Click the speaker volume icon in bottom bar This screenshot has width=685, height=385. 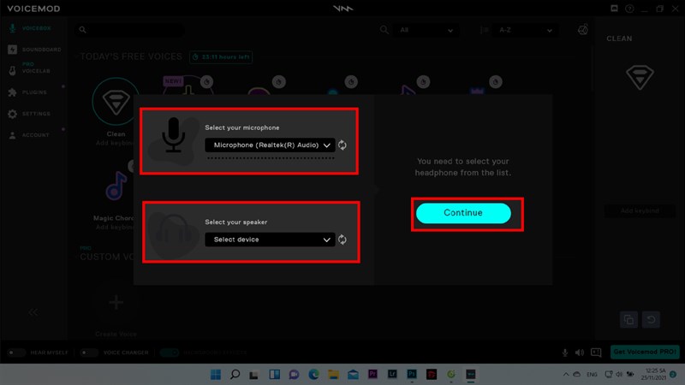580,352
